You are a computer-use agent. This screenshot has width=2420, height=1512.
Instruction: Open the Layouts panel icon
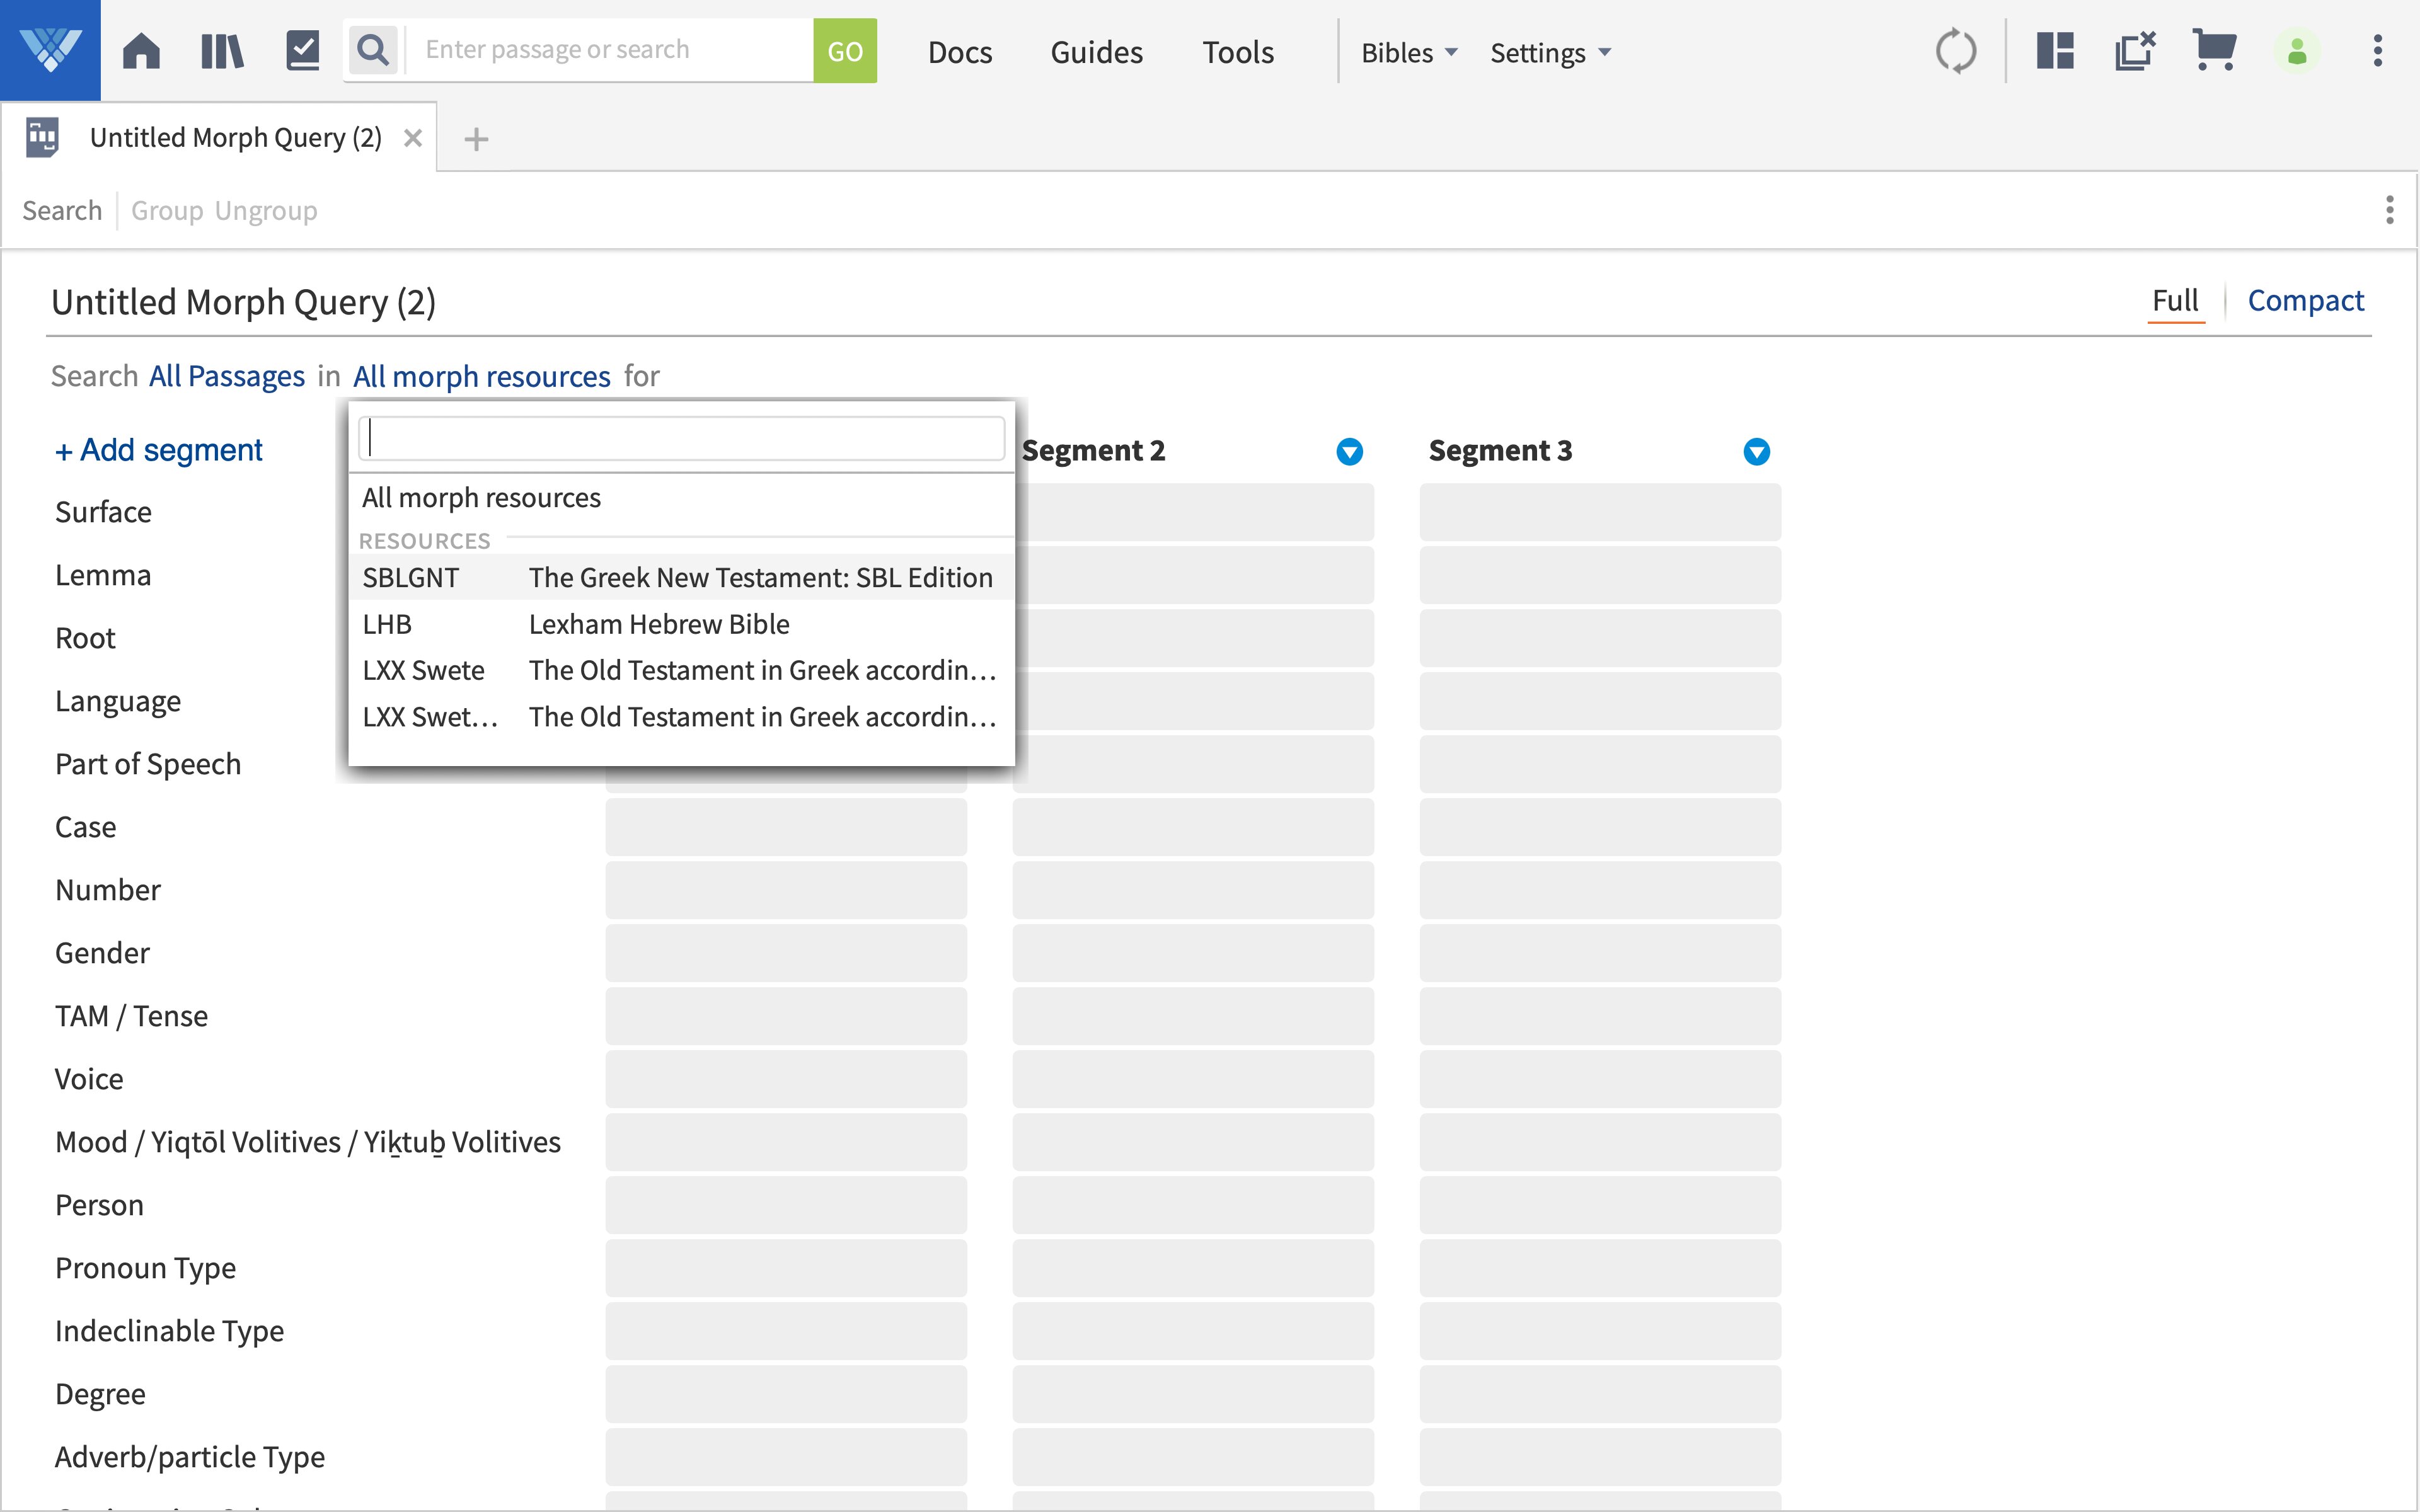2056,50
